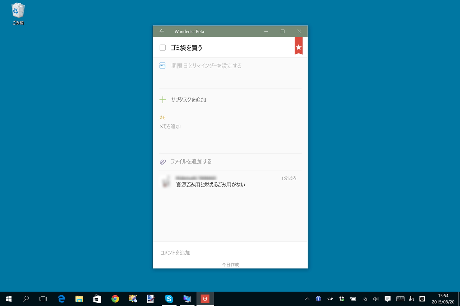The width and height of the screenshot is (460, 306).
Task: Switch to Skype on the taskbar
Action: coord(169,299)
